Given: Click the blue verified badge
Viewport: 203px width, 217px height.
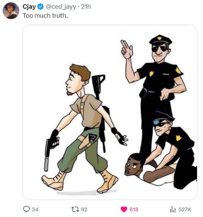Looking at the screenshot, I should click(x=40, y=7).
